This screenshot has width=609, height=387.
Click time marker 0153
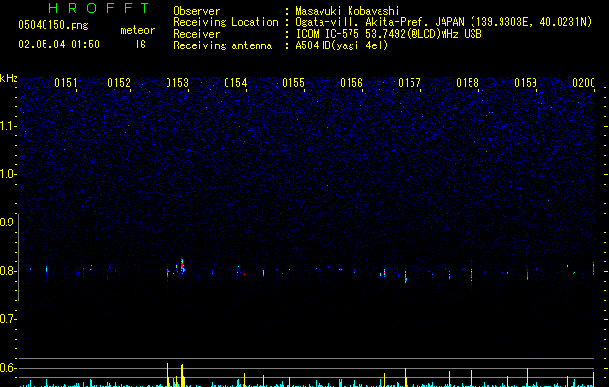click(177, 83)
